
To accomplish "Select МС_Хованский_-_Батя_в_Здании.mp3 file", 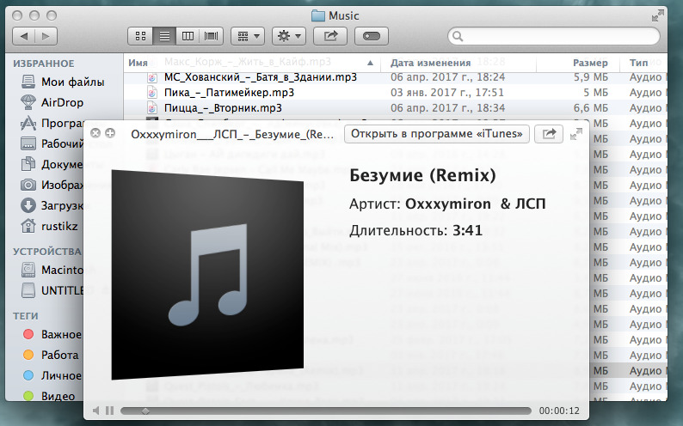I will [x=261, y=77].
